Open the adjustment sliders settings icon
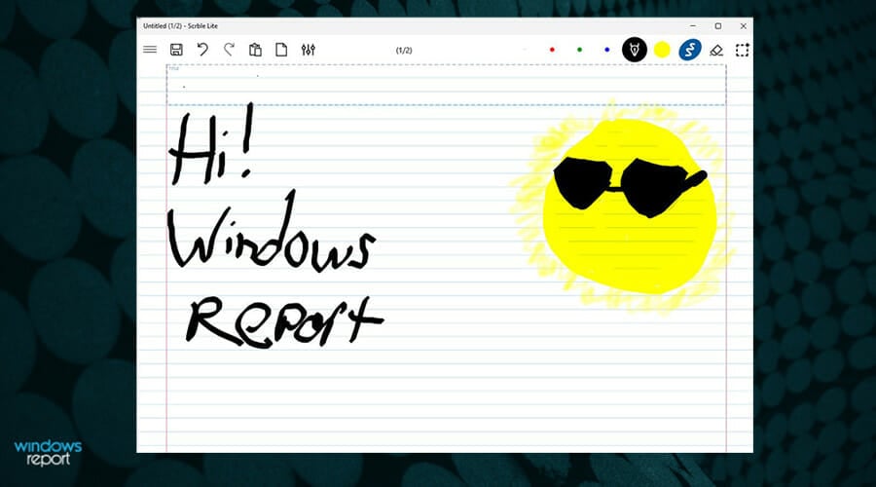Viewport: 876px width, 487px height. [309, 50]
